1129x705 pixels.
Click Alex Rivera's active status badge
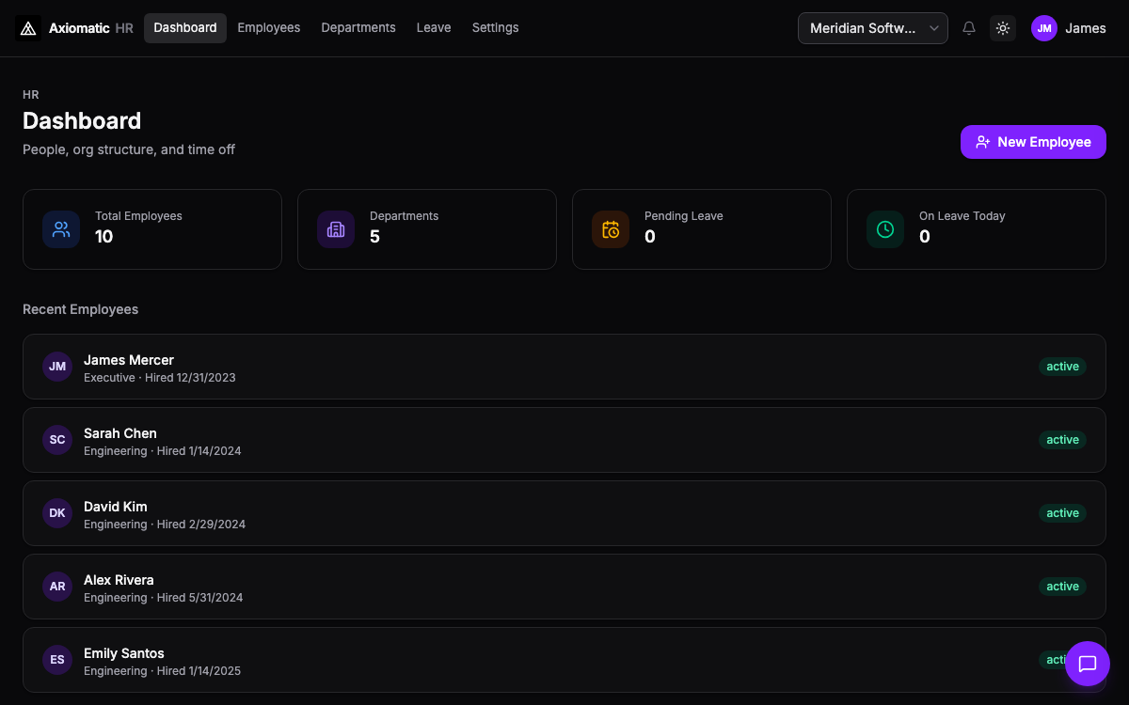tap(1062, 587)
